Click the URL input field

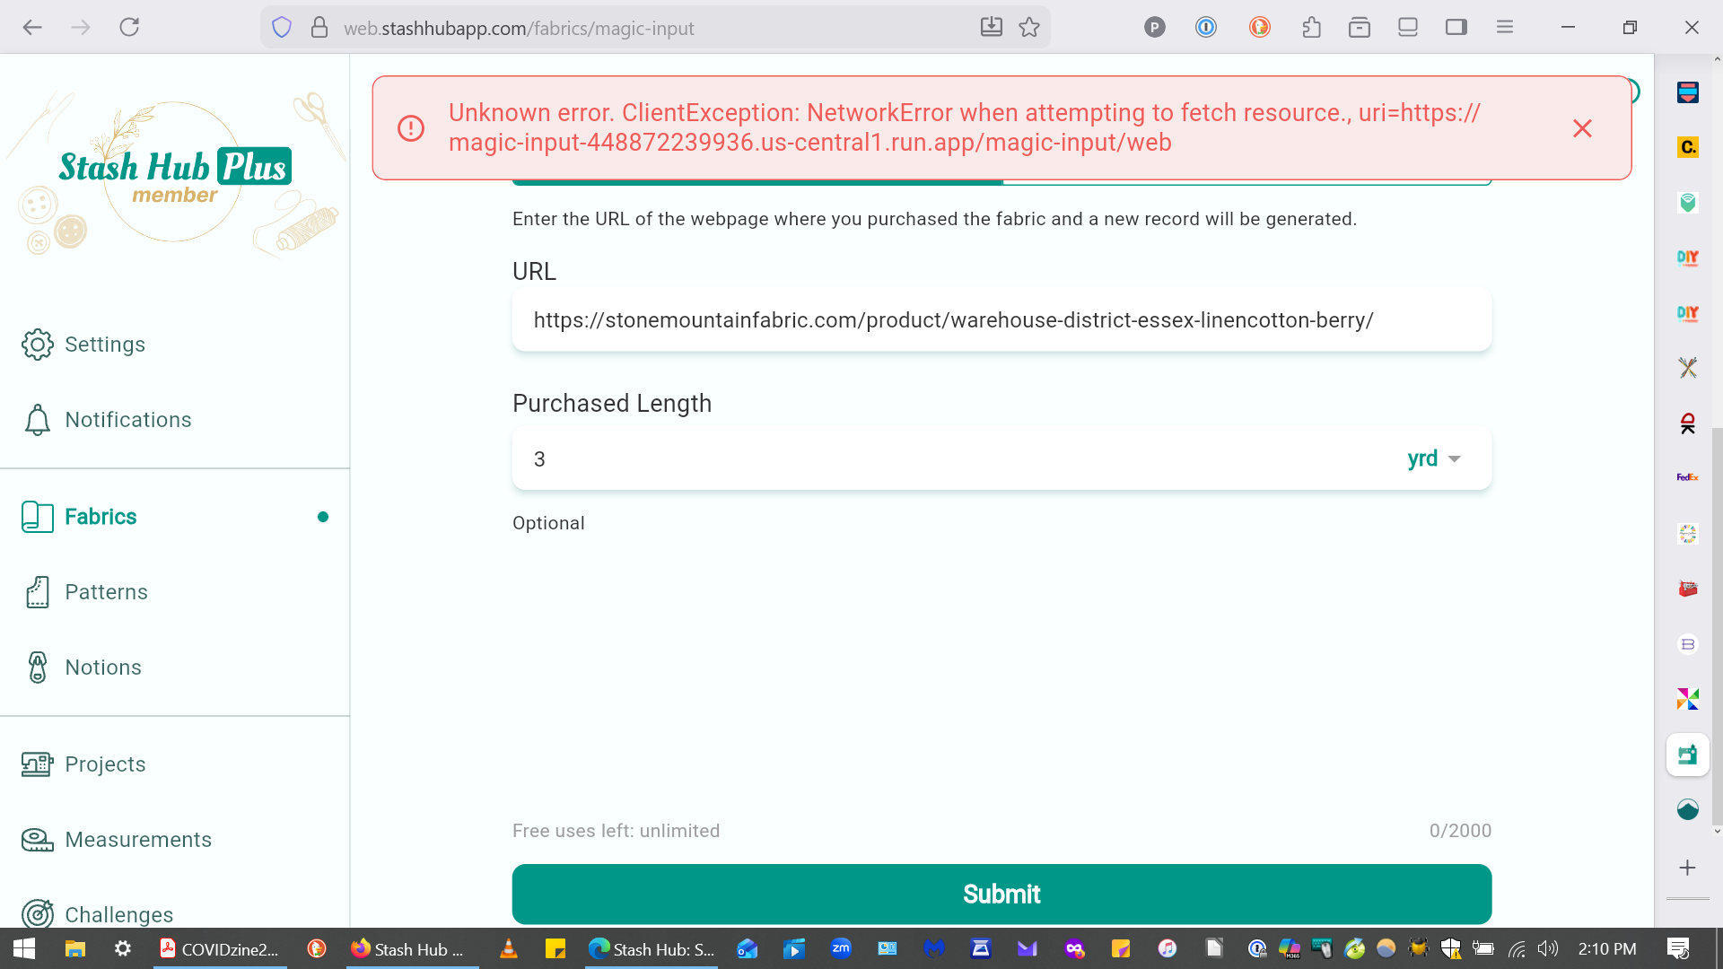click(x=1001, y=320)
